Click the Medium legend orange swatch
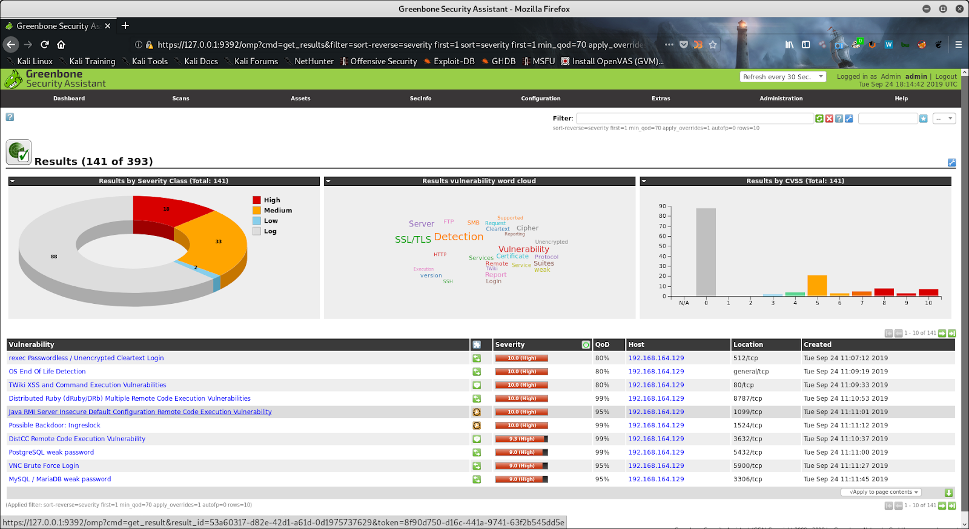Image resolution: width=969 pixels, height=529 pixels. (x=257, y=211)
